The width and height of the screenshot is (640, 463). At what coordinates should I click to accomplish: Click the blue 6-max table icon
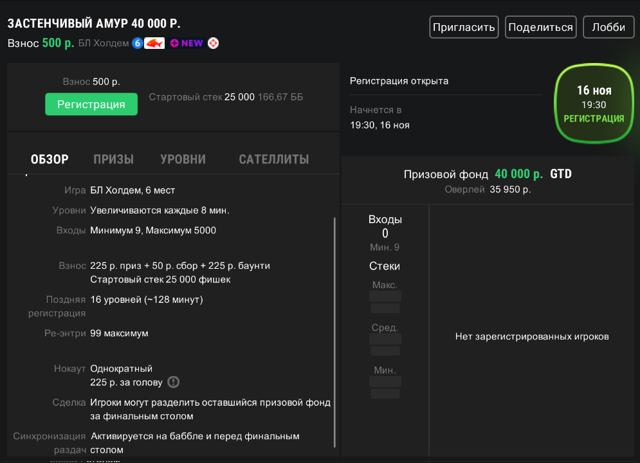click(137, 44)
